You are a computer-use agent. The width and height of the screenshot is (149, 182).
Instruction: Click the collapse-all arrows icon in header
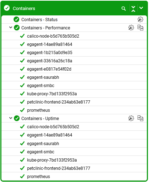click(133, 9)
